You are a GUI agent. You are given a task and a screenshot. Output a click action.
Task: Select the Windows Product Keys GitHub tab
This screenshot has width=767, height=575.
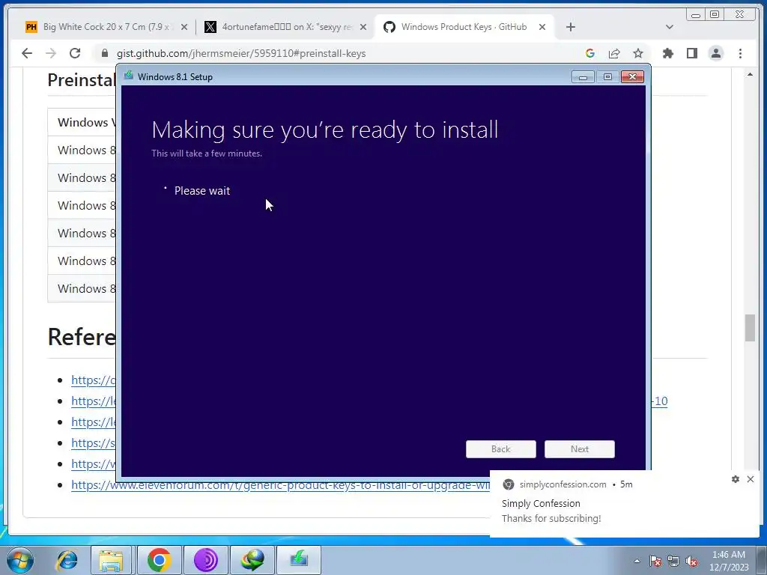(464, 27)
